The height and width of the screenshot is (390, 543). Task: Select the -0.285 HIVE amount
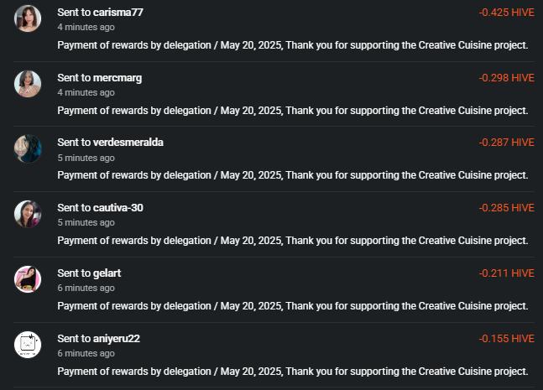[x=507, y=208]
